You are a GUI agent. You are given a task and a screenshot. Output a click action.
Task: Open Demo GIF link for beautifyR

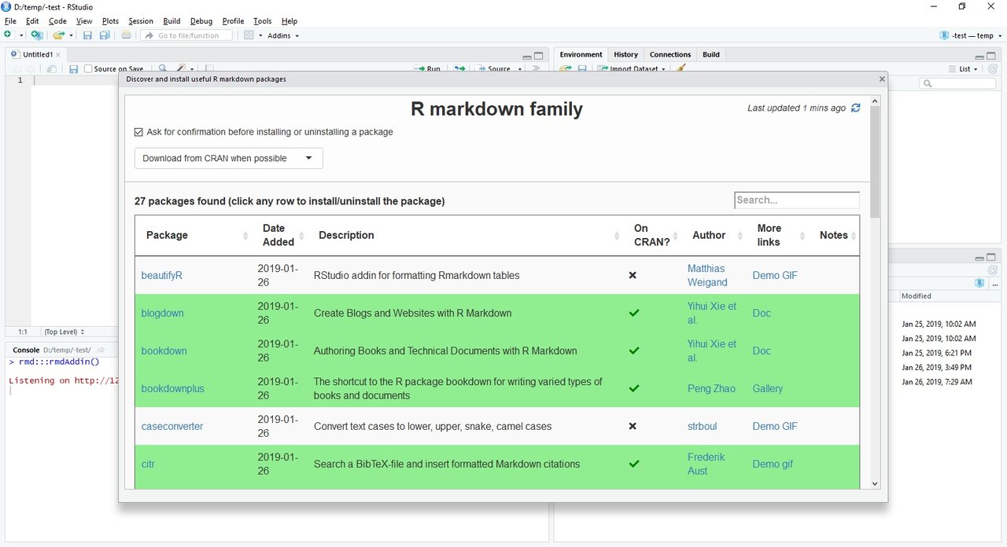point(774,275)
